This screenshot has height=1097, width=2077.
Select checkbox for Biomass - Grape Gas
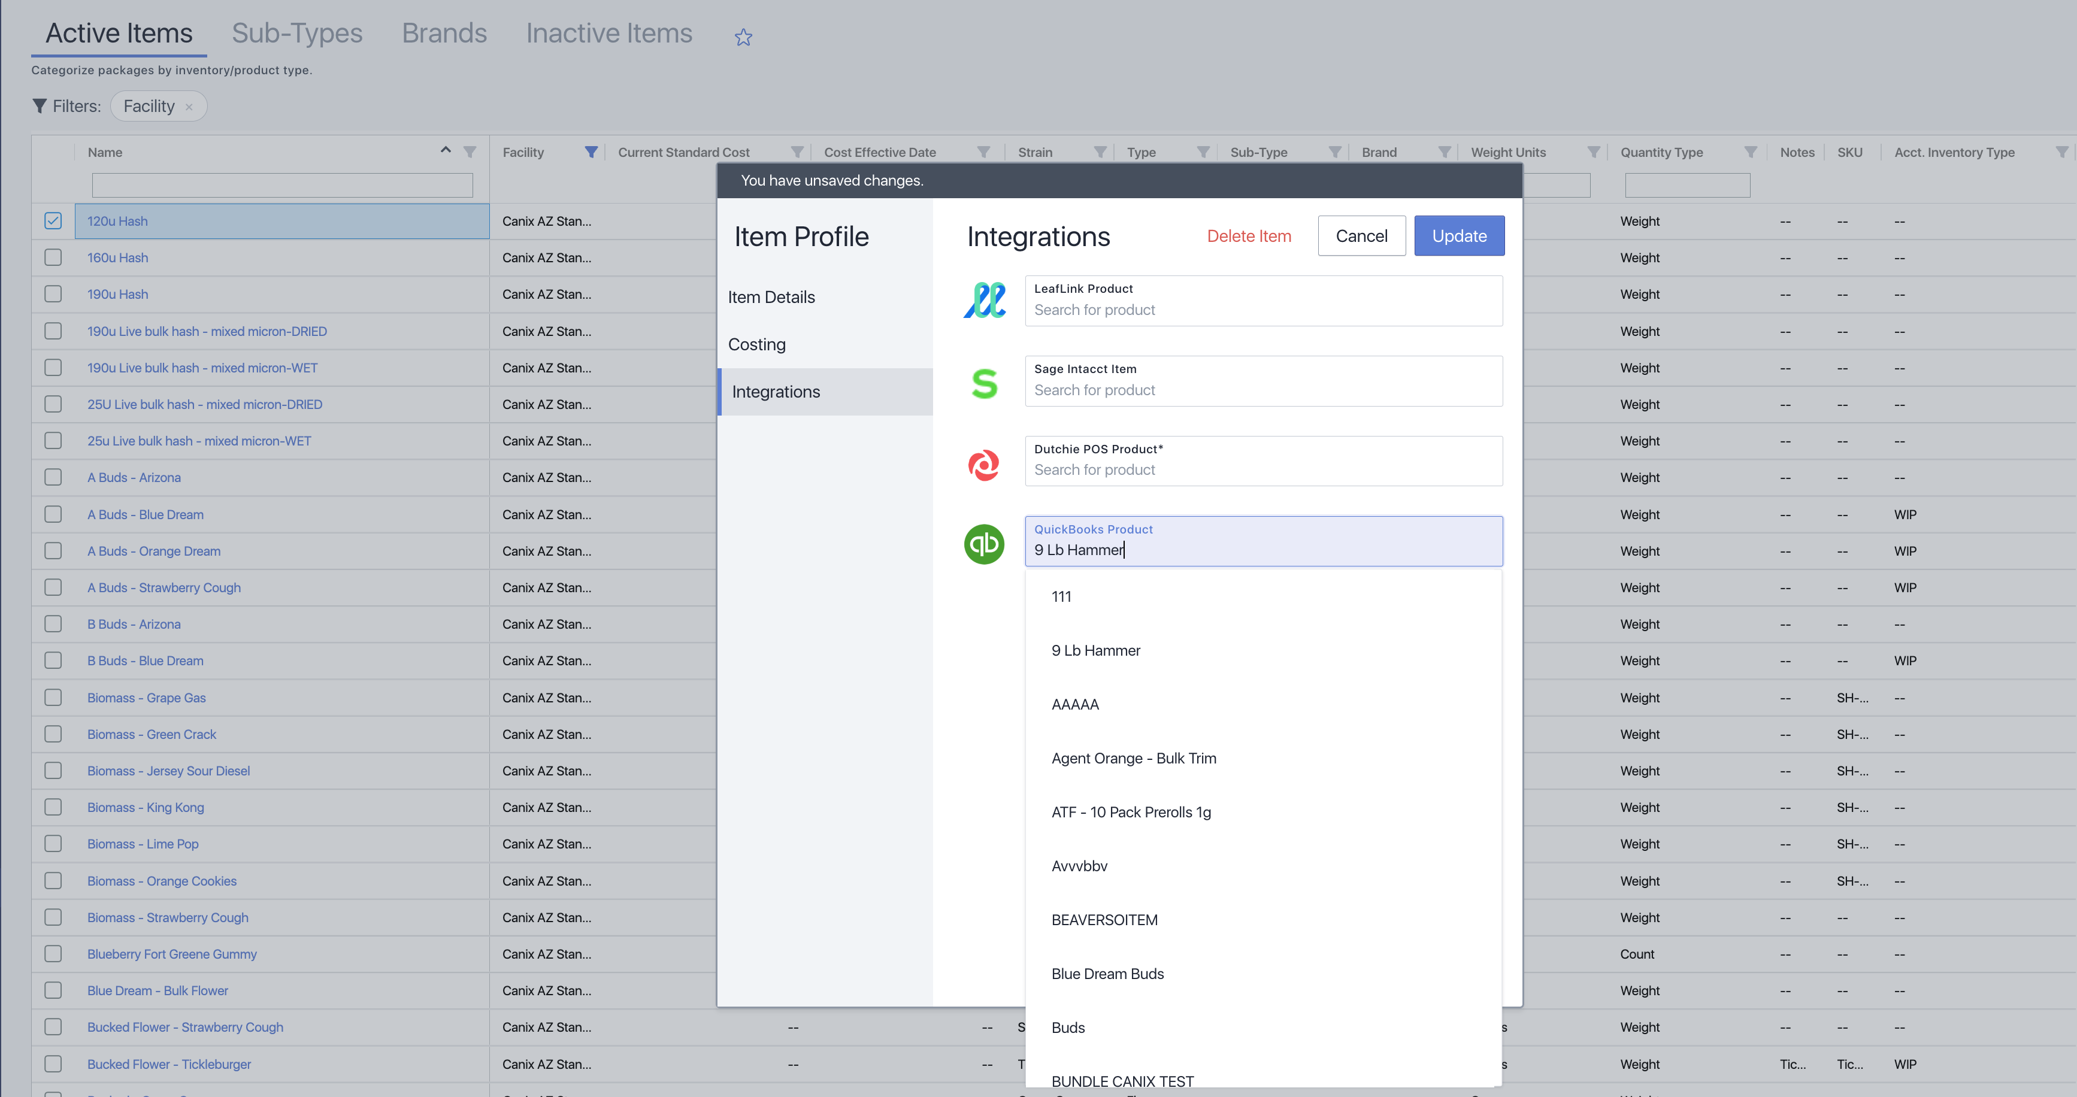(x=53, y=697)
